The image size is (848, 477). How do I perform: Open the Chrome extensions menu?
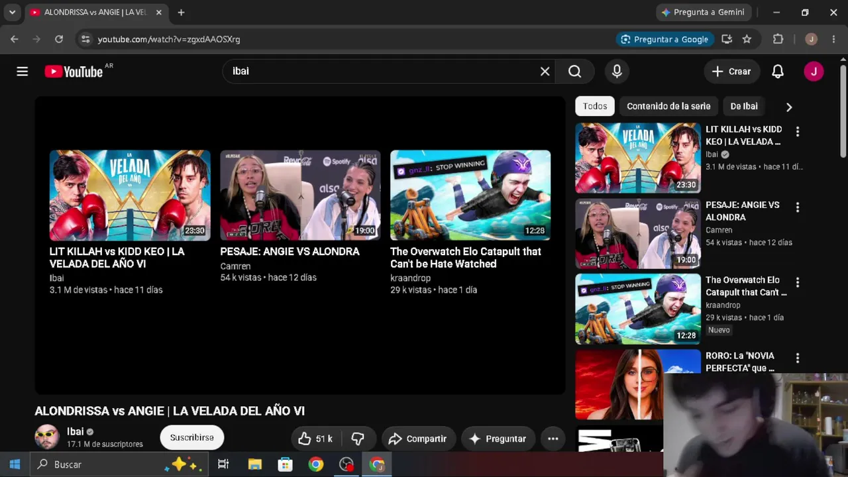click(x=778, y=39)
